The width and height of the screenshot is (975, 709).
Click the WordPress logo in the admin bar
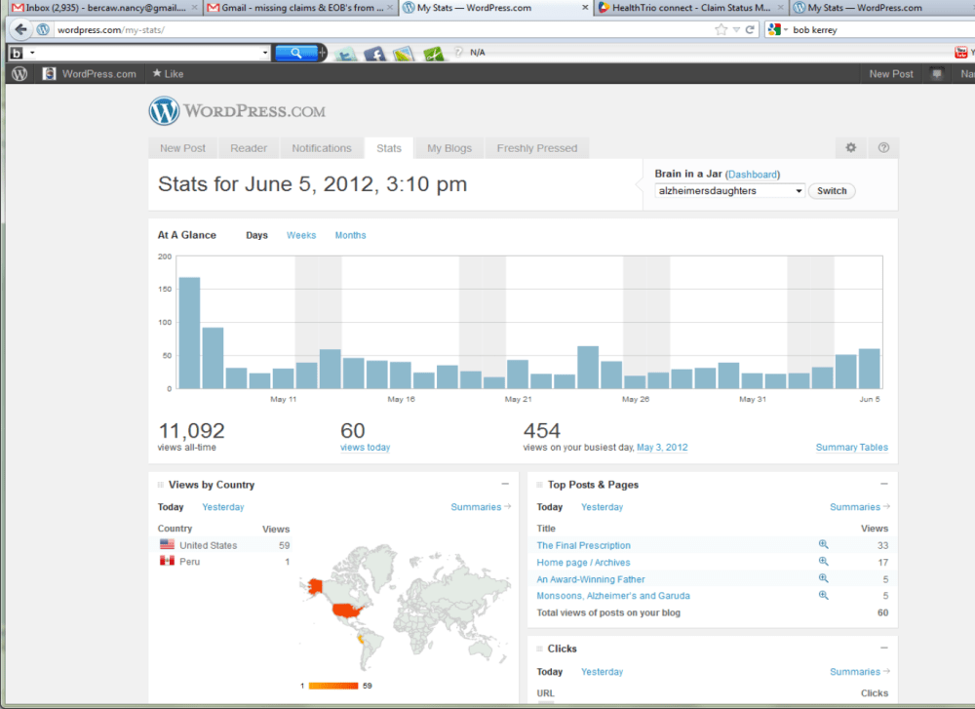click(19, 73)
